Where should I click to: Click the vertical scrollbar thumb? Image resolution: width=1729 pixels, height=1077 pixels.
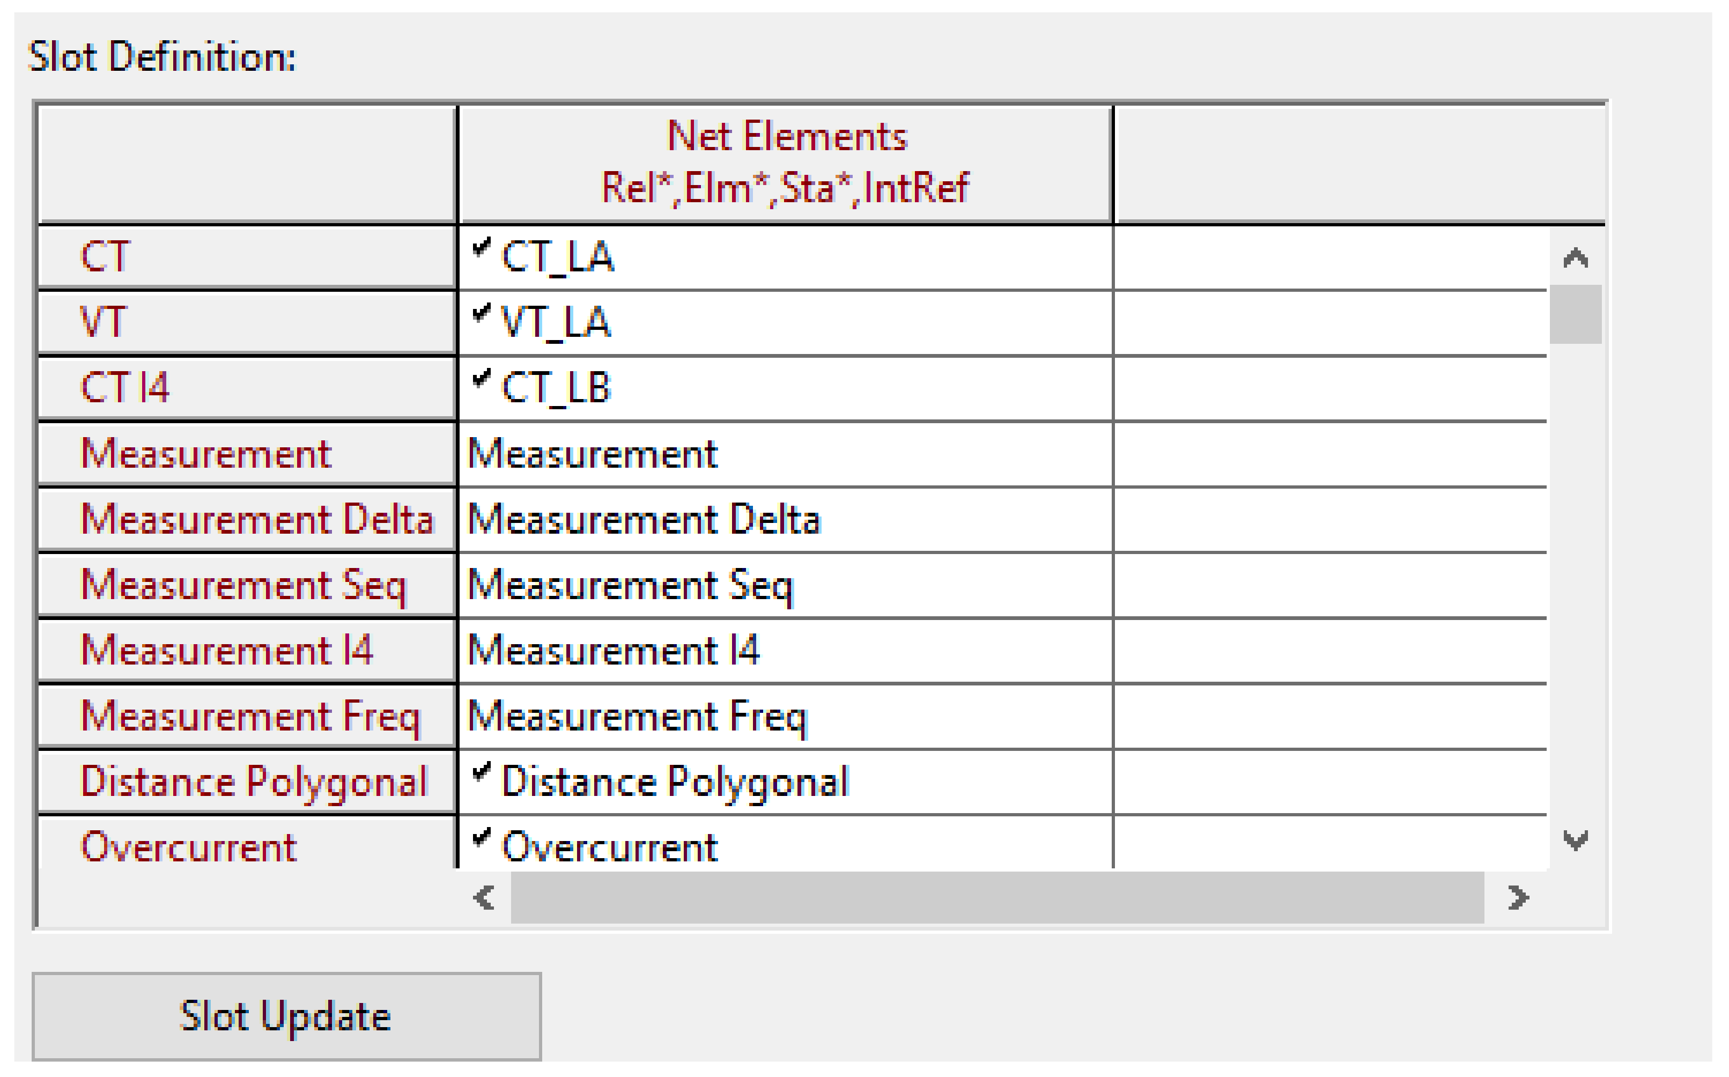tap(1575, 314)
